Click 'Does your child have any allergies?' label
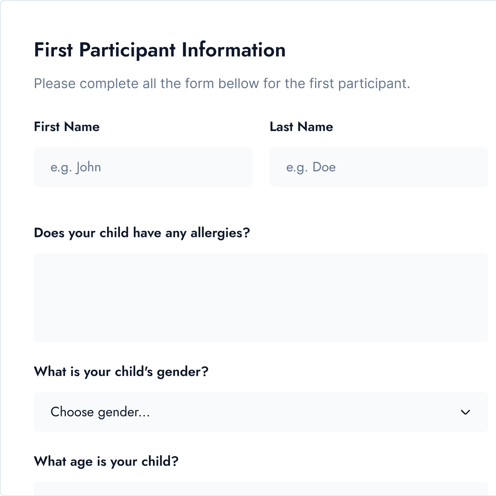 [142, 233]
